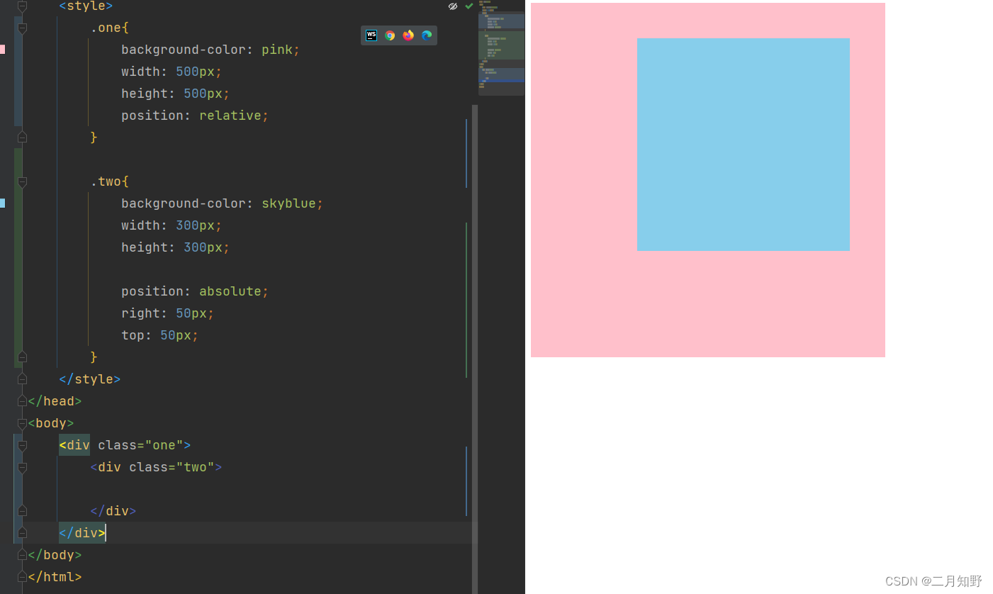Click the '.one{' selector text

[x=110, y=28]
